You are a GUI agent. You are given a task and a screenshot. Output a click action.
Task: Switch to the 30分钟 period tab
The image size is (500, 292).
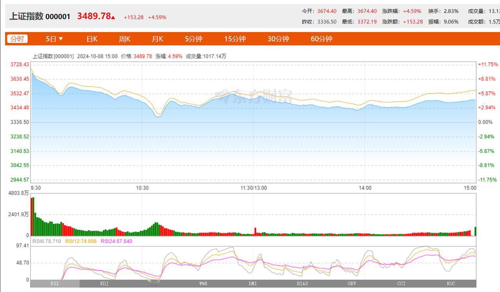click(x=278, y=39)
